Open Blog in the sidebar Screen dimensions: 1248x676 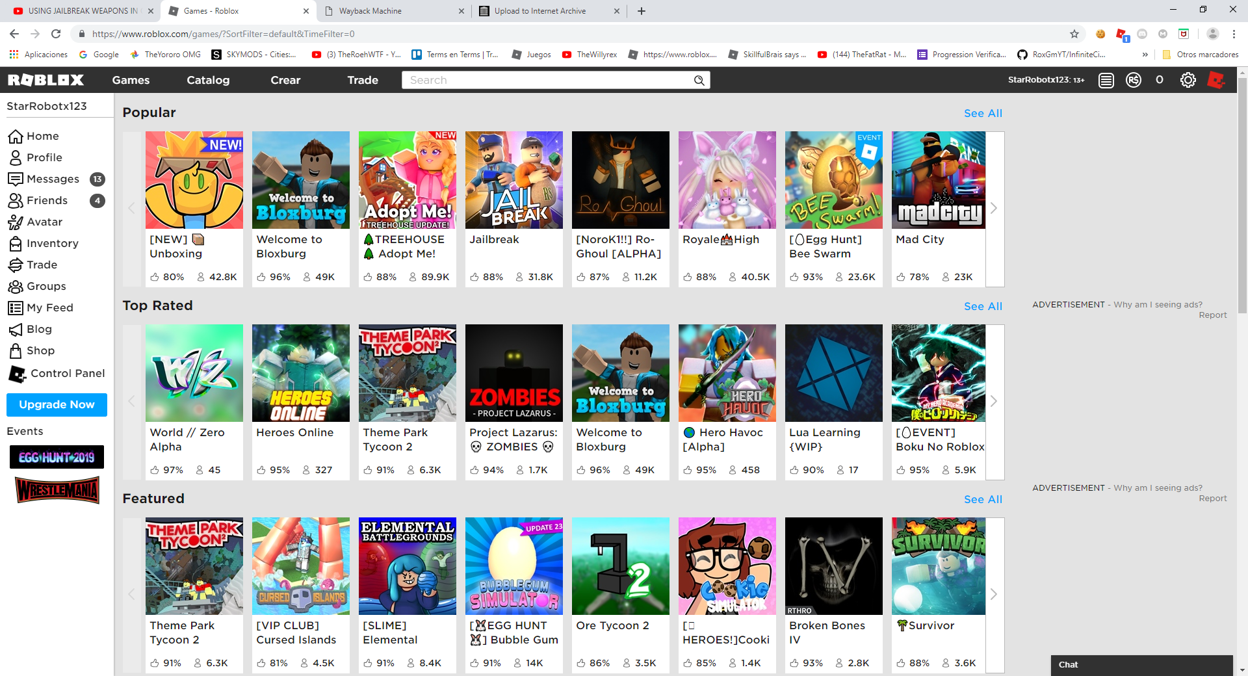30,329
